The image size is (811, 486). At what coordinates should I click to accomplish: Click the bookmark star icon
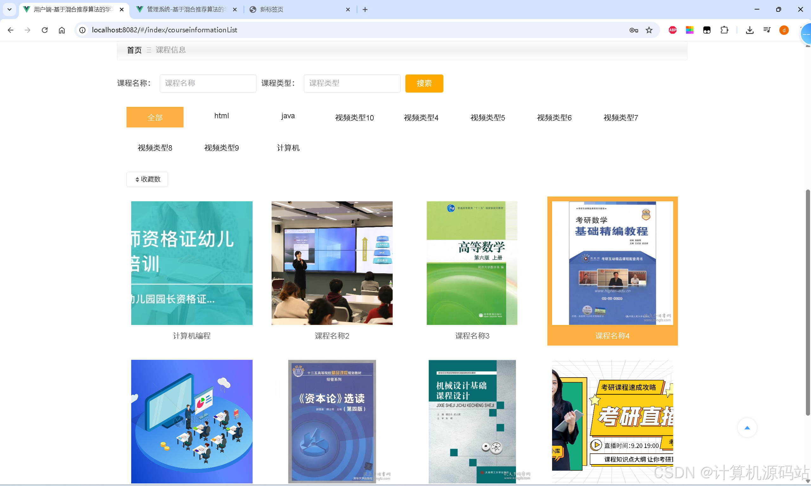pyautogui.click(x=649, y=30)
